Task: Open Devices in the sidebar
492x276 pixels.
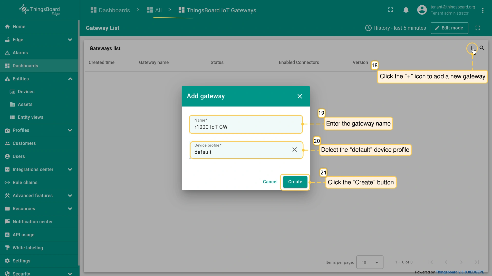Action: pyautogui.click(x=26, y=92)
